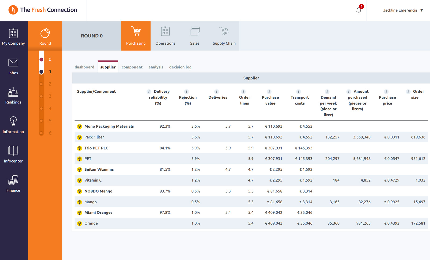Switch to the Operations tab
Screen dimensions: 430x260
coord(165,36)
